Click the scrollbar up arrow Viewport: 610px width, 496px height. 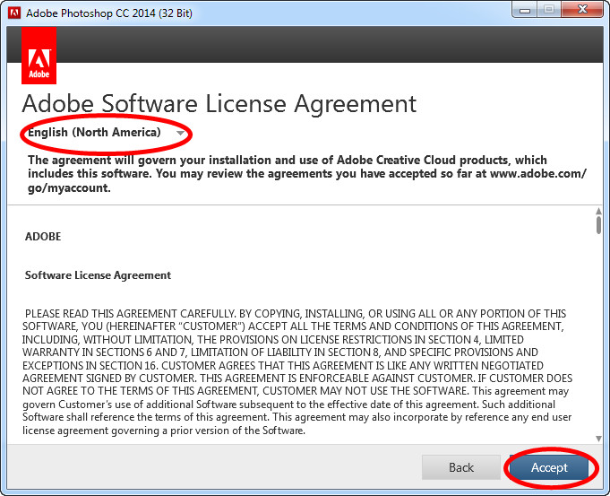tap(598, 211)
